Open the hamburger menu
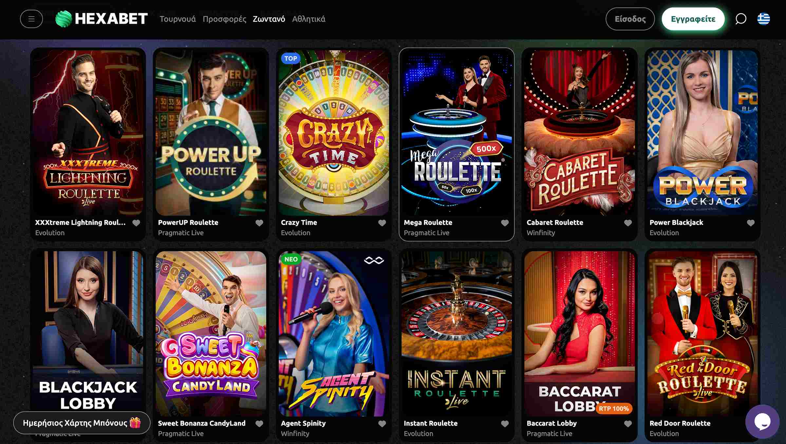786x444 pixels. click(x=31, y=19)
